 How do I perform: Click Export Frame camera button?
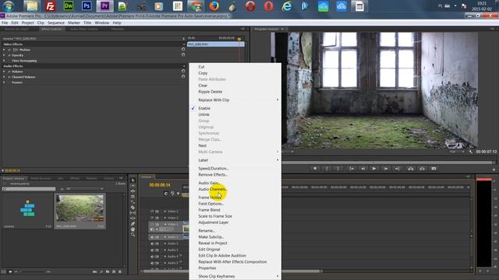click(x=434, y=169)
